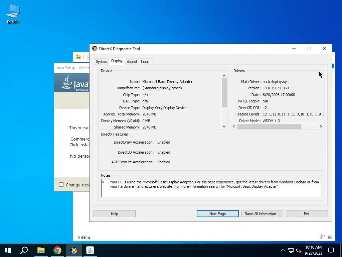The image size is (342, 257).
Task: Click the Java logo in Java Setup window
Action: point(75,83)
